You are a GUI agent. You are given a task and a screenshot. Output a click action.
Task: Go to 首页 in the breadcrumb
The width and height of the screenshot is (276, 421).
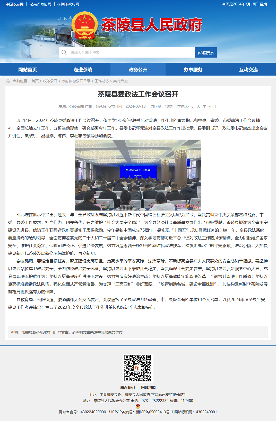click(35, 81)
